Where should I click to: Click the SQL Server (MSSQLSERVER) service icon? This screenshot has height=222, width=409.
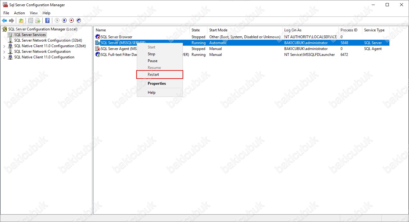98,43
